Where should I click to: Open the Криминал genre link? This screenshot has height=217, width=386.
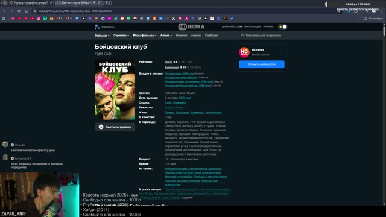(197, 113)
